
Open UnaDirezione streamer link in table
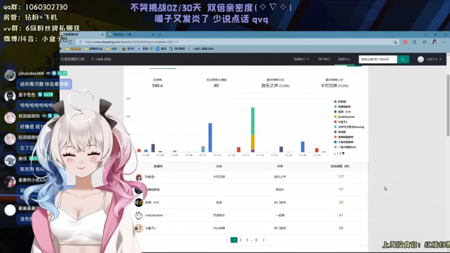pyautogui.click(x=154, y=215)
